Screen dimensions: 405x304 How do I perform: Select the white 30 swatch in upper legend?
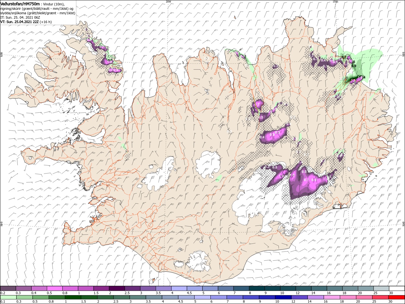point(396,288)
